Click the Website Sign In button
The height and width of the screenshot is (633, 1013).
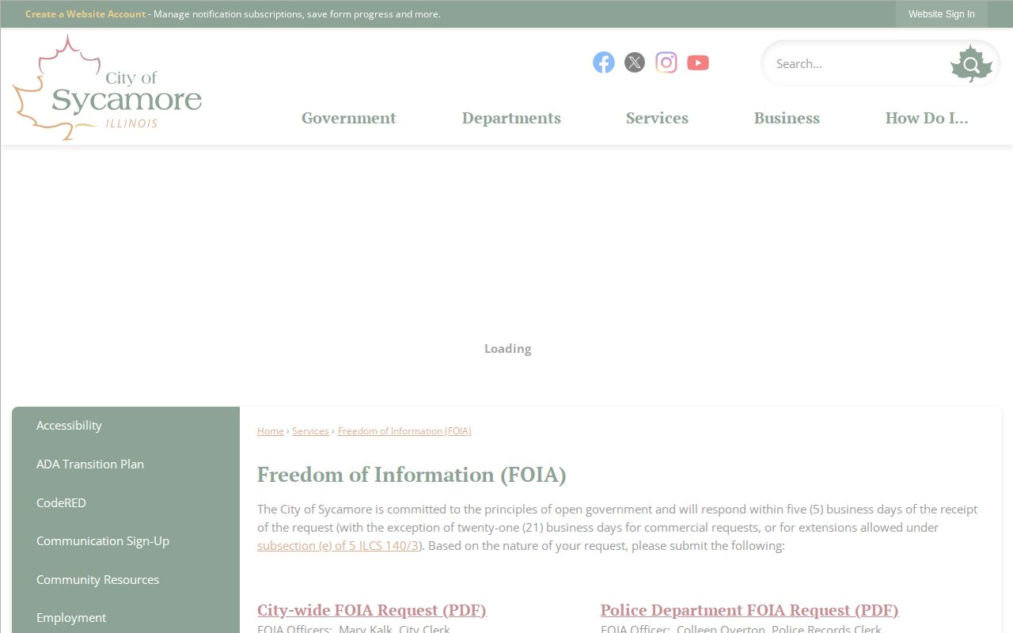pos(942,14)
